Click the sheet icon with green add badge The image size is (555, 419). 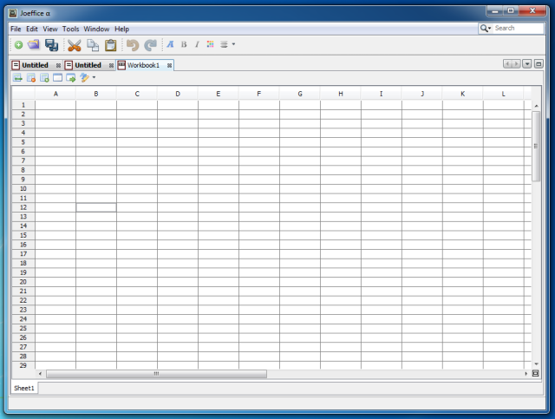pos(44,77)
